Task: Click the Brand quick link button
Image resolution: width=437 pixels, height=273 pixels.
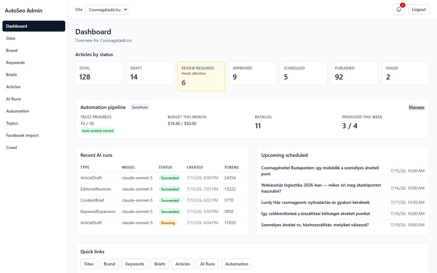Action: 110,264
